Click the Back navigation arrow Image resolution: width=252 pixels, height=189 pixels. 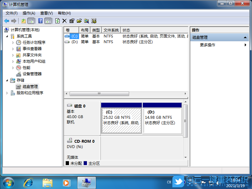[x=6, y=21]
